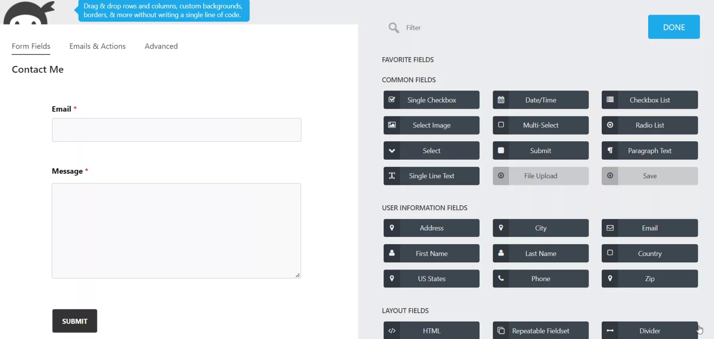Click the Single Checkbox field icon
714x339 pixels.
pyautogui.click(x=392, y=100)
